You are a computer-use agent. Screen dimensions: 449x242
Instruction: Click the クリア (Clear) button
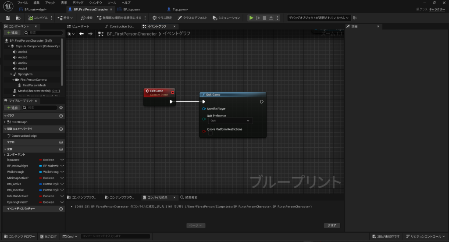click(332, 225)
